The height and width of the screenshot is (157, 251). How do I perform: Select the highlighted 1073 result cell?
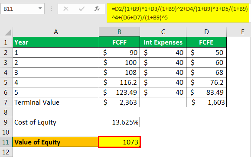coord(119,142)
